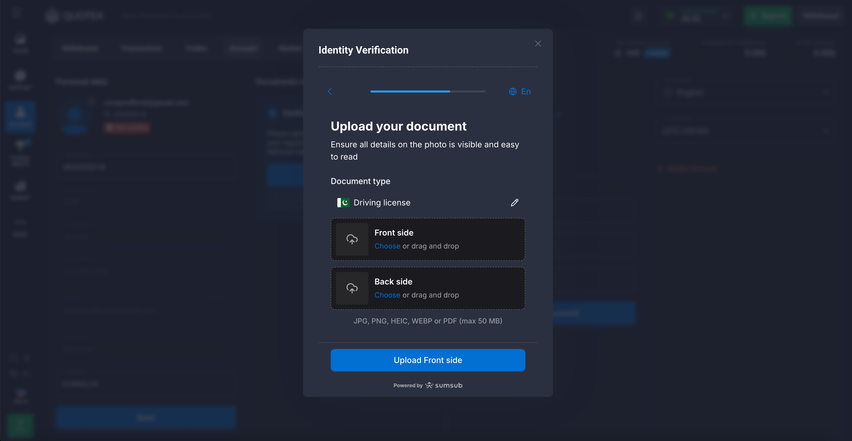852x441 pixels.
Task: Open the En language selector
Action: (526, 92)
